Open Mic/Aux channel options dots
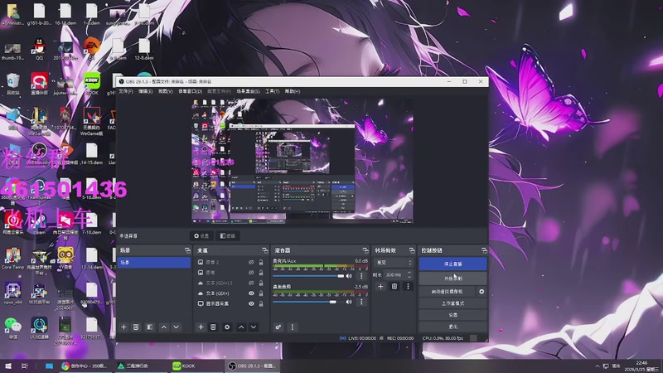 click(x=361, y=276)
